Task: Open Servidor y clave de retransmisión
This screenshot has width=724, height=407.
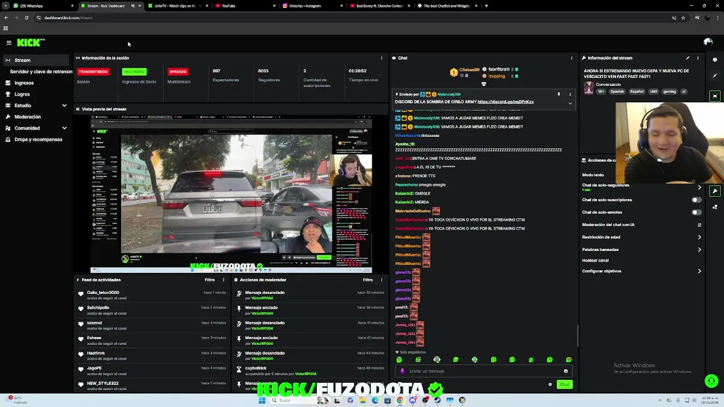Action: coord(41,72)
